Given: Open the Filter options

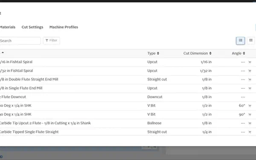Looking at the screenshot, I should tap(51, 41).
